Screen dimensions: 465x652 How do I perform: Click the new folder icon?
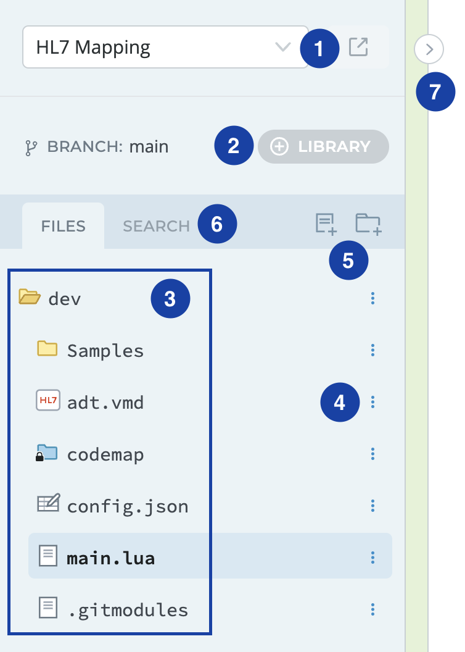(x=368, y=224)
